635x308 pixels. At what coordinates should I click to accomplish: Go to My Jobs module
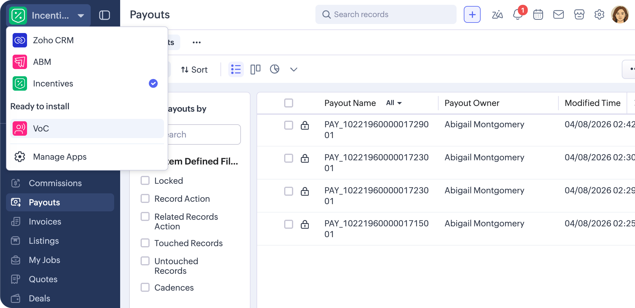(60, 260)
